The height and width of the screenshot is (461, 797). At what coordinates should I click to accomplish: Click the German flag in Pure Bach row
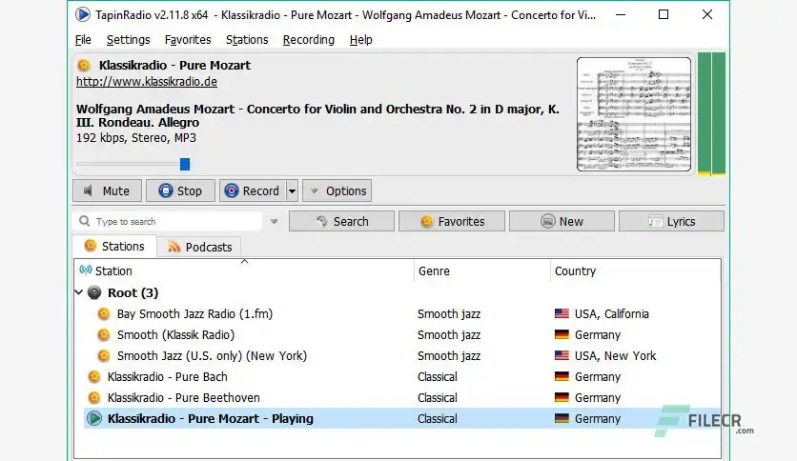point(562,377)
